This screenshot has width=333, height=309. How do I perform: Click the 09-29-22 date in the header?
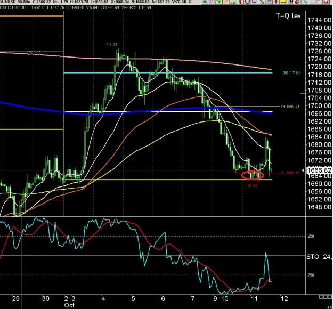[128, 7]
